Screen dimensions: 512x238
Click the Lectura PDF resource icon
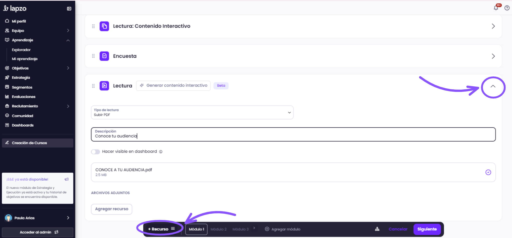(104, 86)
